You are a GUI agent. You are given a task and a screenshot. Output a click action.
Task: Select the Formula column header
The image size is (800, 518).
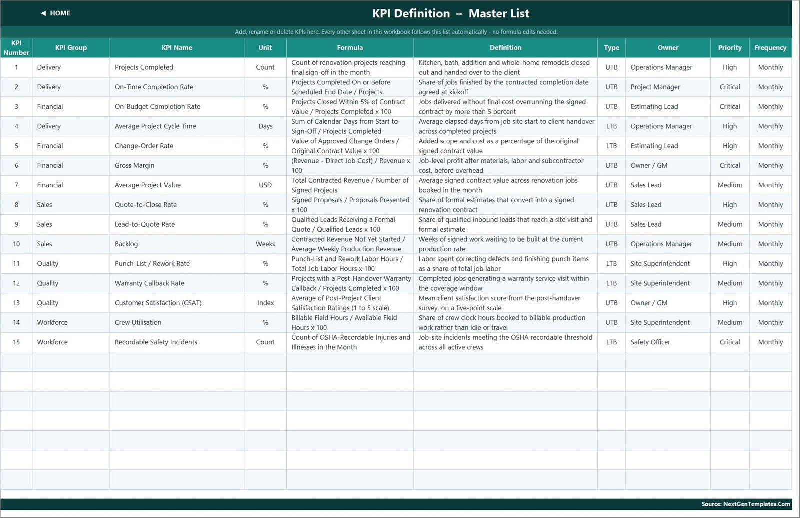[x=350, y=48]
